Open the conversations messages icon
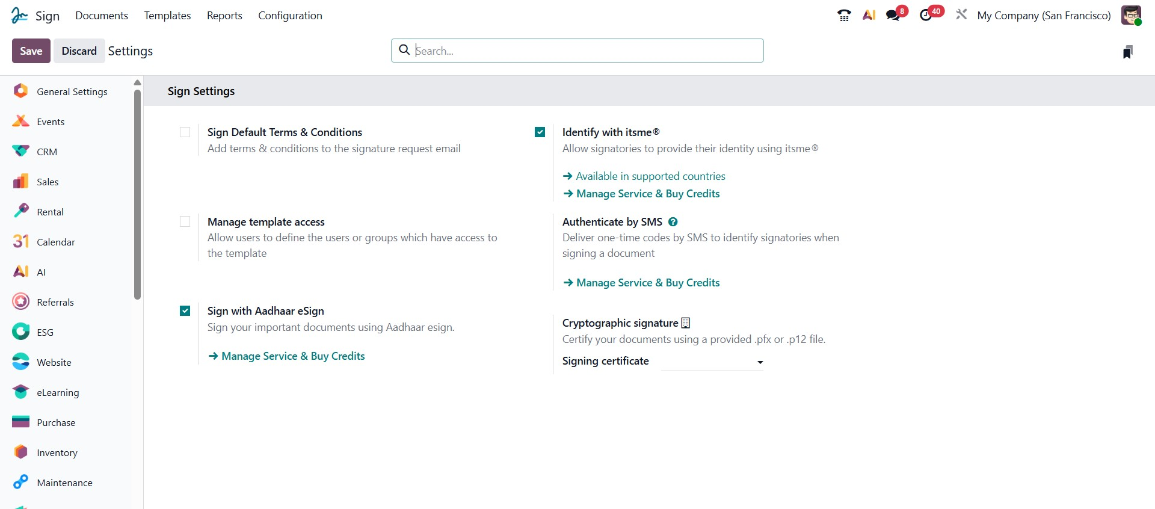This screenshot has height=509, width=1155. (893, 16)
